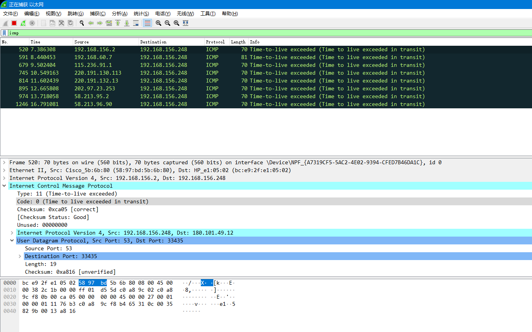Open find packet with the magnifier icon
The width and height of the screenshot is (532, 332).
pyautogui.click(x=82, y=23)
